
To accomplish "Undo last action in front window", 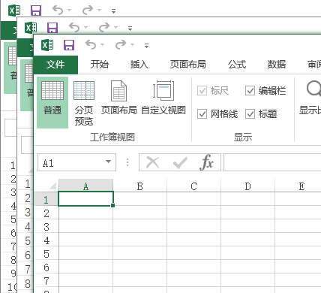I will (x=91, y=45).
